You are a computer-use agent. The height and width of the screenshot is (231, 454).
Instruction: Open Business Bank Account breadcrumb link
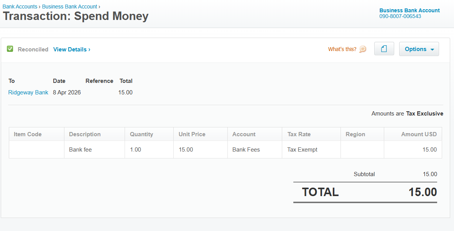69,7
